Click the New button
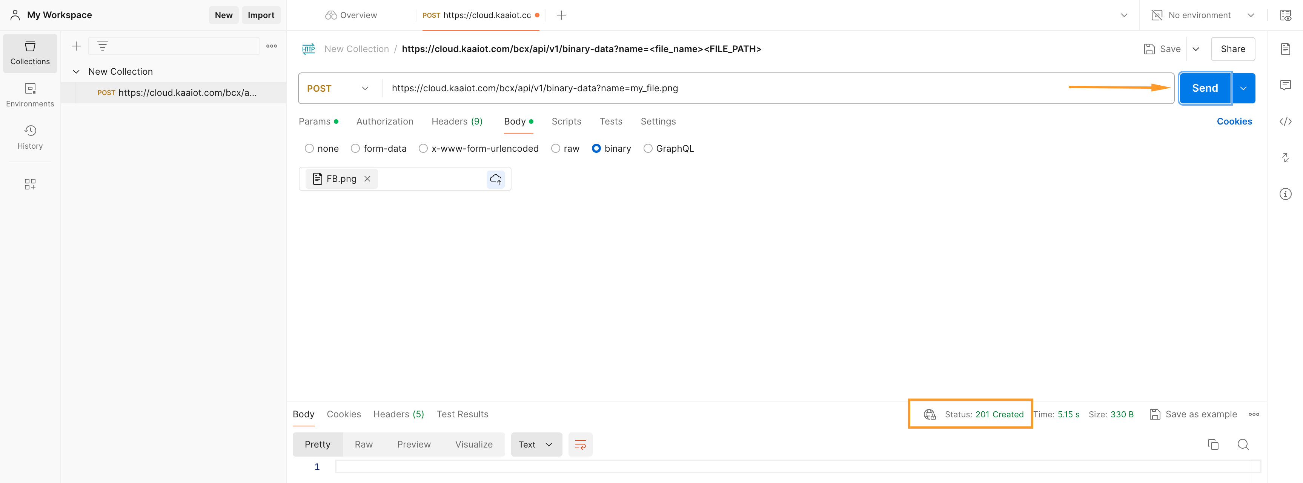1303x483 pixels. [224, 15]
